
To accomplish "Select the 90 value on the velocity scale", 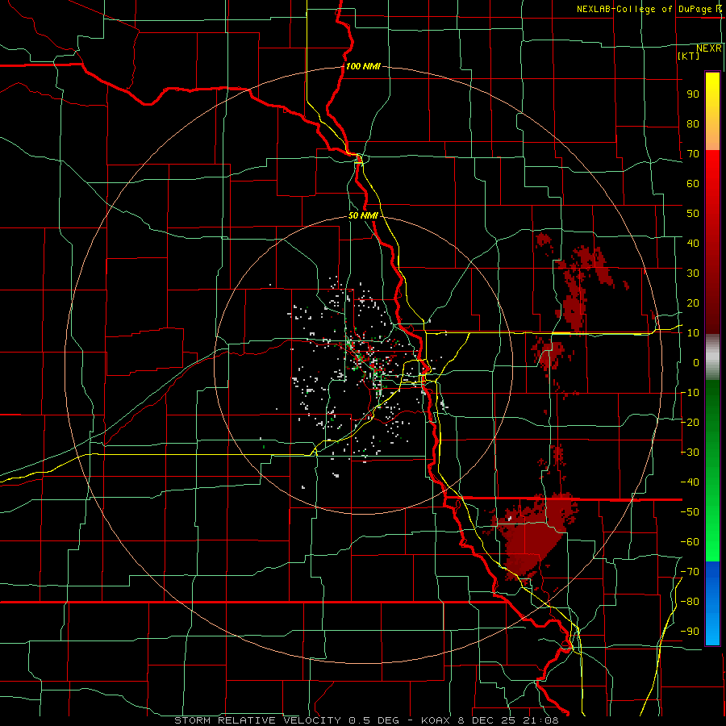I will (x=693, y=94).
